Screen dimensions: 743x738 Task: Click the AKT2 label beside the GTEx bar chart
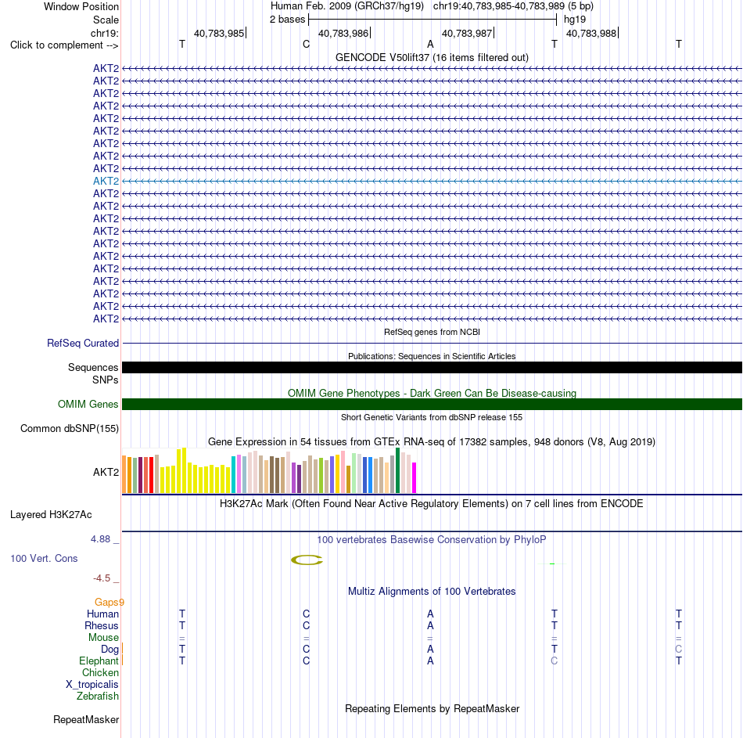point(106,472)
